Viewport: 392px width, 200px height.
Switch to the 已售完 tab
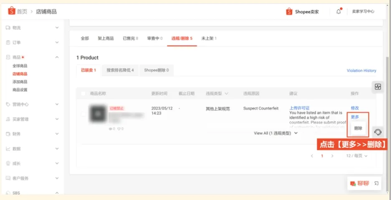[x=131, y=38]
